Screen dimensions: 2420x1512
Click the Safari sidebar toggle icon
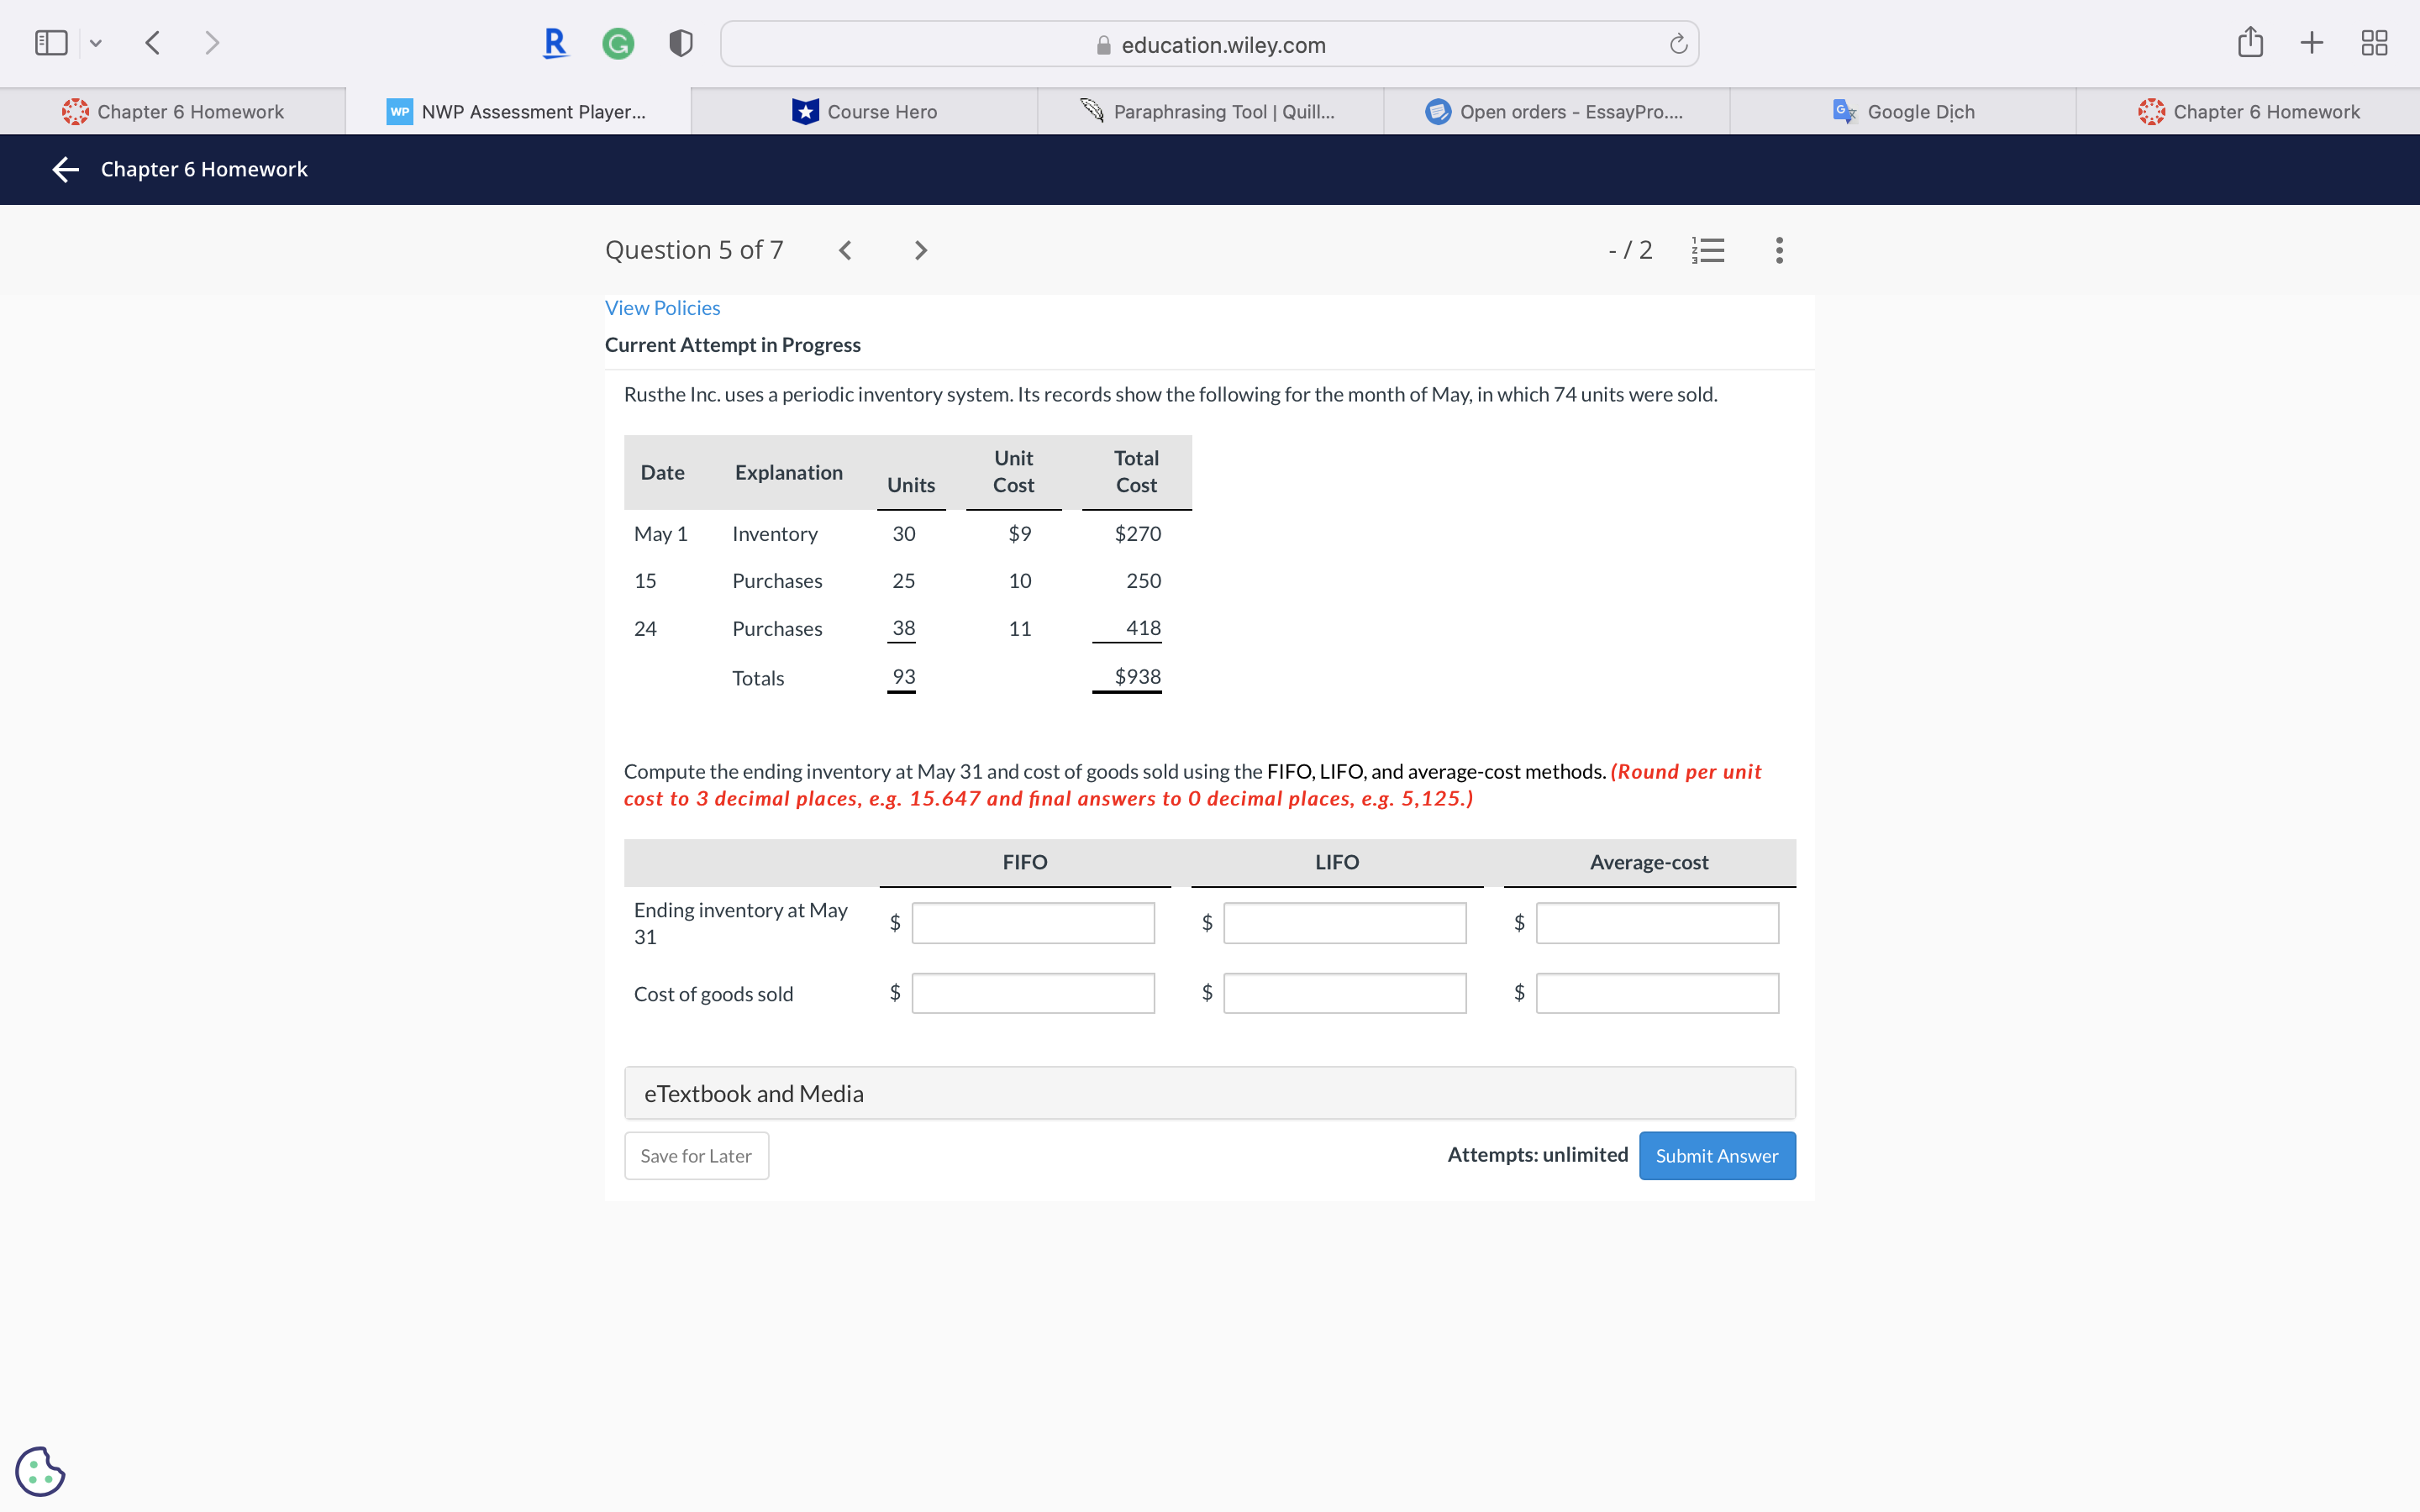pyautogui.click(x=50, y=43)
